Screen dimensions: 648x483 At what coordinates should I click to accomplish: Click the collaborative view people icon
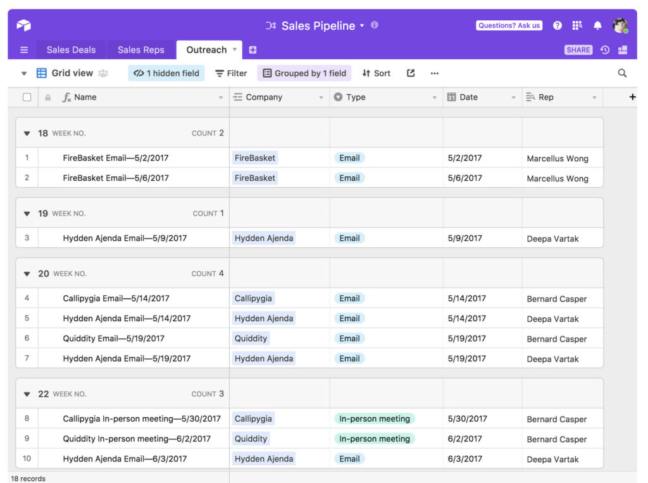[103, 73]
